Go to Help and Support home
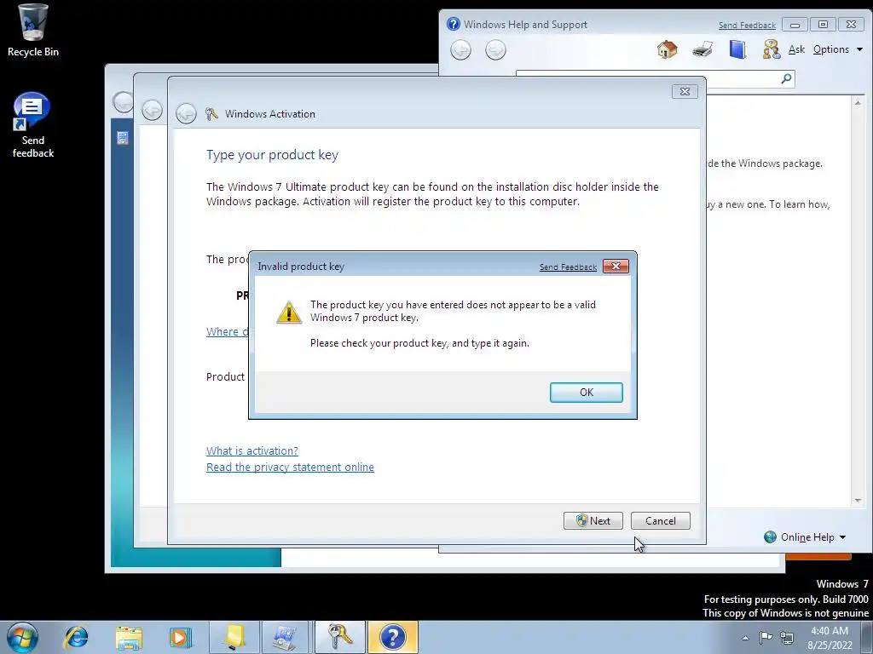Image resolution: width=873 pixels, height=654 pixels. [x=667, y=49]
